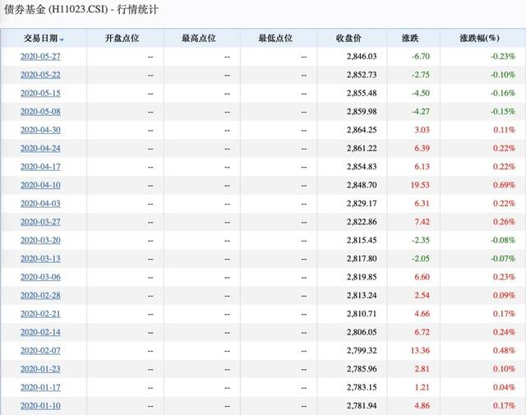Open the 2020-04-30 date link
The height and width of the screenshot is (415, 526).
point(40,130)
